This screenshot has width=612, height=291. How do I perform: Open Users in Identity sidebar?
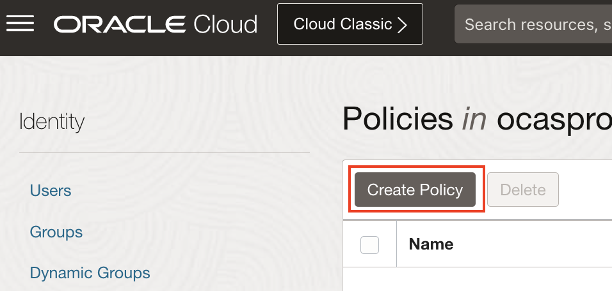coord(51,191)
